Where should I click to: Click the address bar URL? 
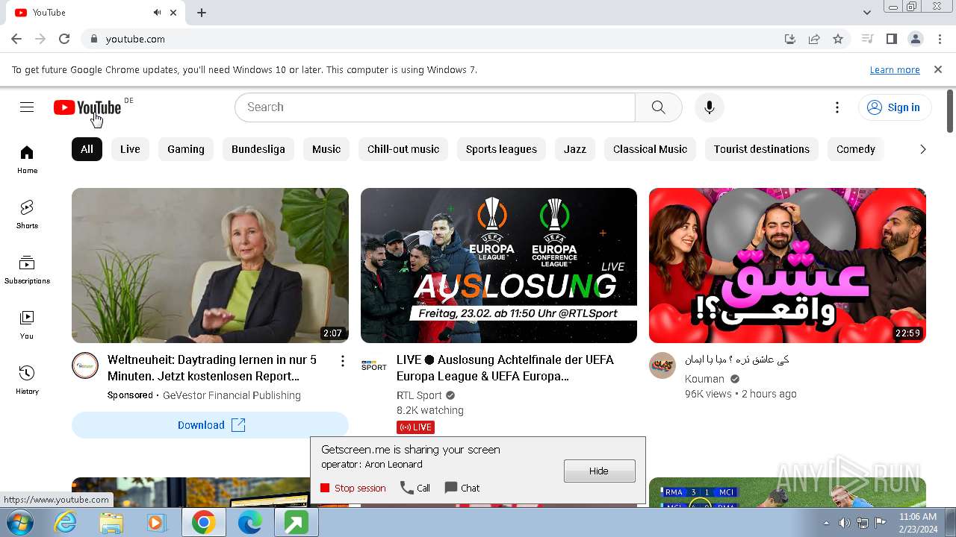pos(135,39)
